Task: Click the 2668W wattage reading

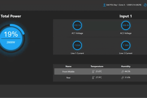Action: 11,42
